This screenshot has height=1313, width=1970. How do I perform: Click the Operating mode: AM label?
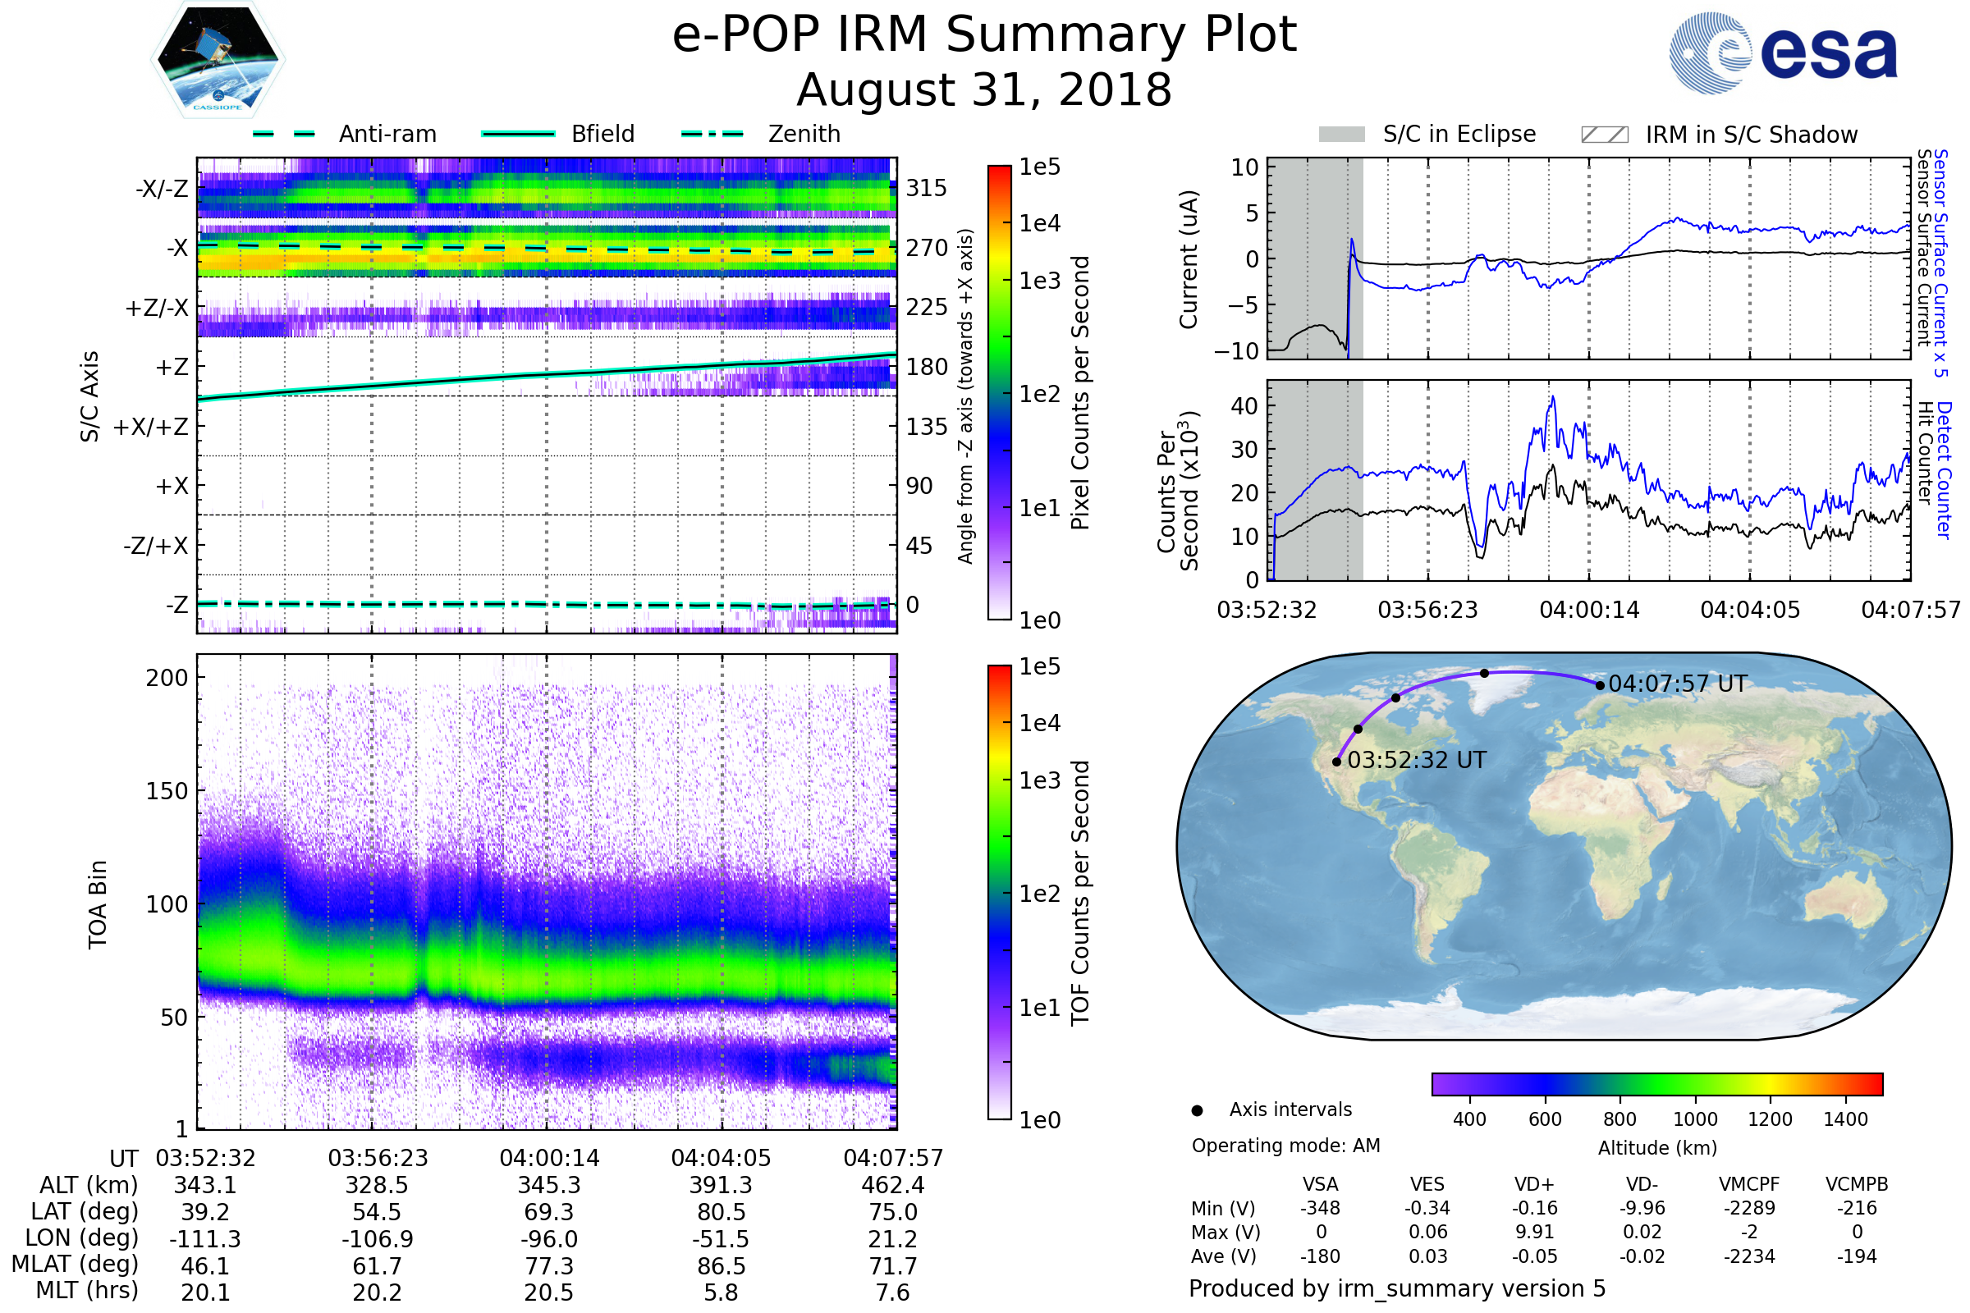click(1285, 1146)
